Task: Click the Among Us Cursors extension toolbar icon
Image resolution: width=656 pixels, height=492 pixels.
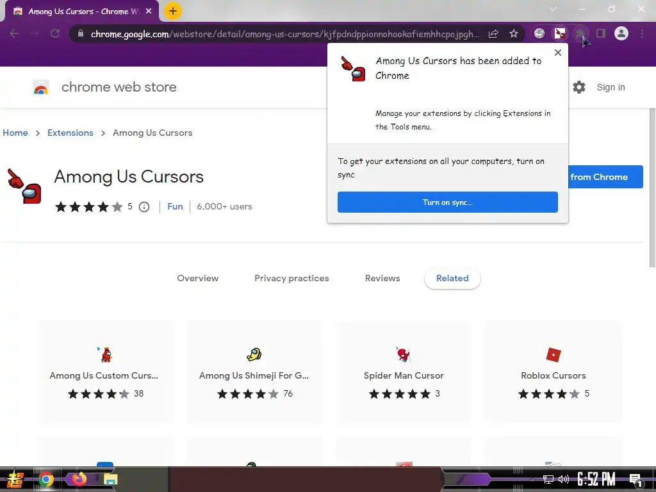Action: pos(560,33)
